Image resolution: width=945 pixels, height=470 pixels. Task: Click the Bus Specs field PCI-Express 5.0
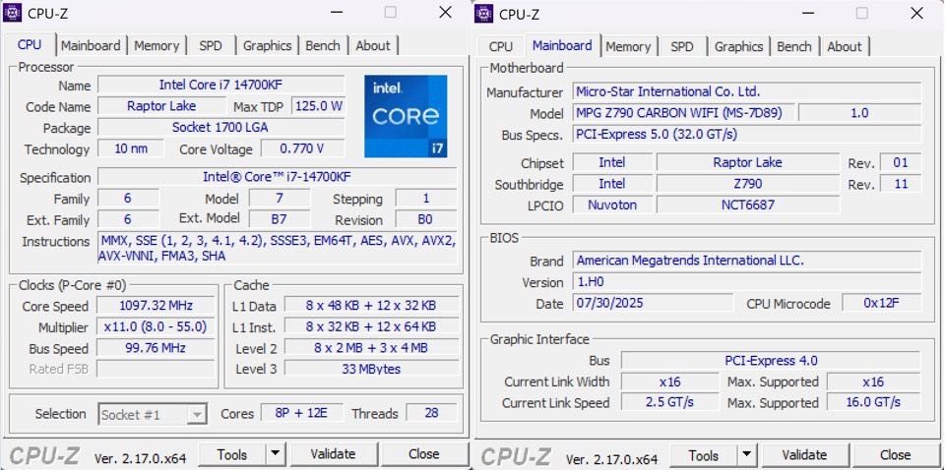pos(747,134)
